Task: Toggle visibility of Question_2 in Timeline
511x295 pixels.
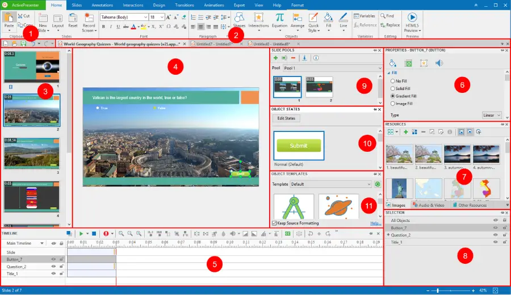Action: click(53, 267)
